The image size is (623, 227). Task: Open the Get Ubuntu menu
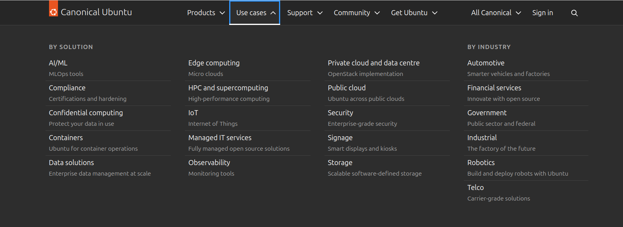point(414,13)
